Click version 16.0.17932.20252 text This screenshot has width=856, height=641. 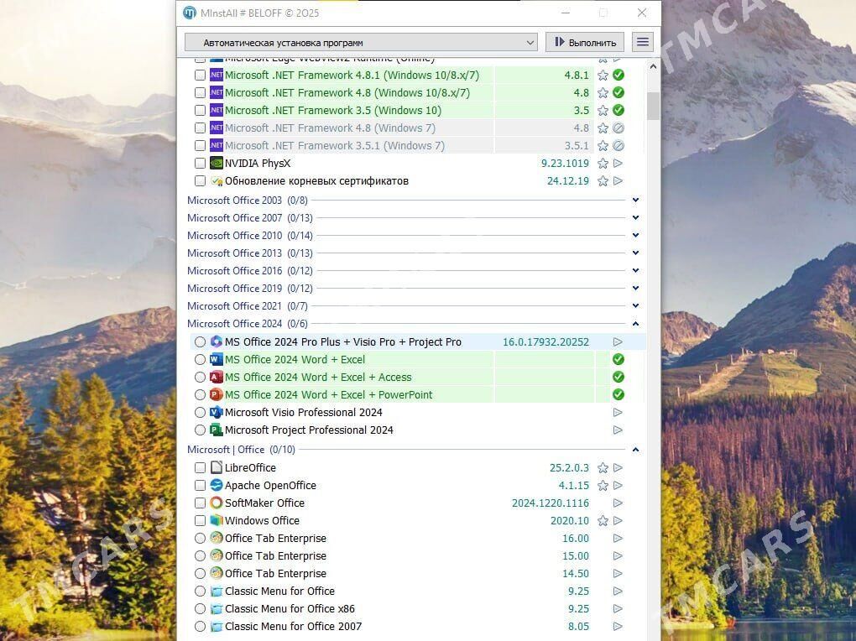[x=545, y=341]
